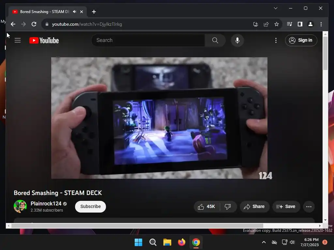The width and height of the screenshot is (334, 250).
Task: Reload the YouTube page
Action: tap(34, 24)
